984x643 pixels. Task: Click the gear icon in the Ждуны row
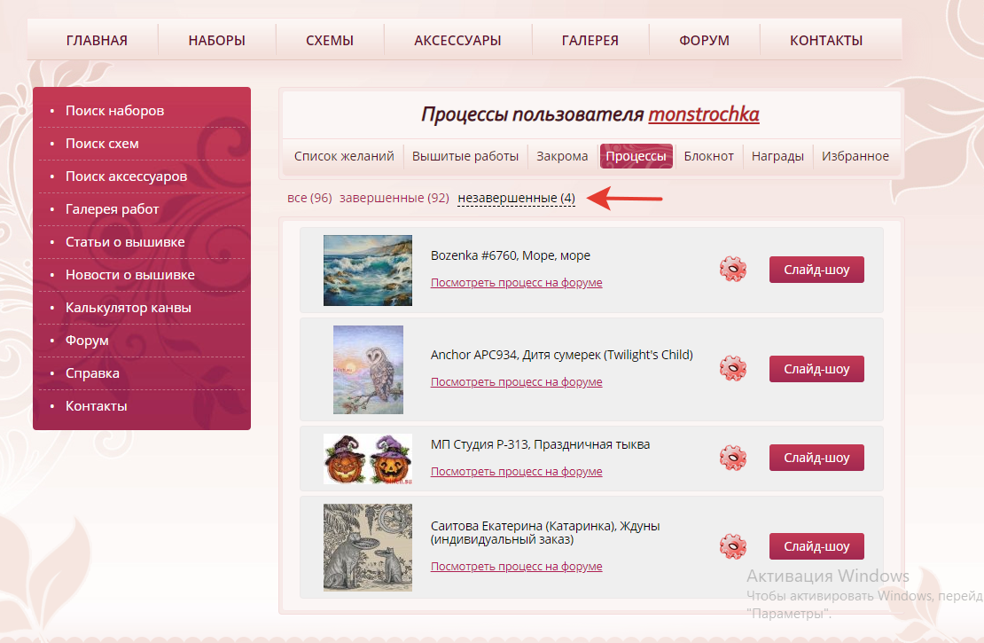click(x=732, y=546)
